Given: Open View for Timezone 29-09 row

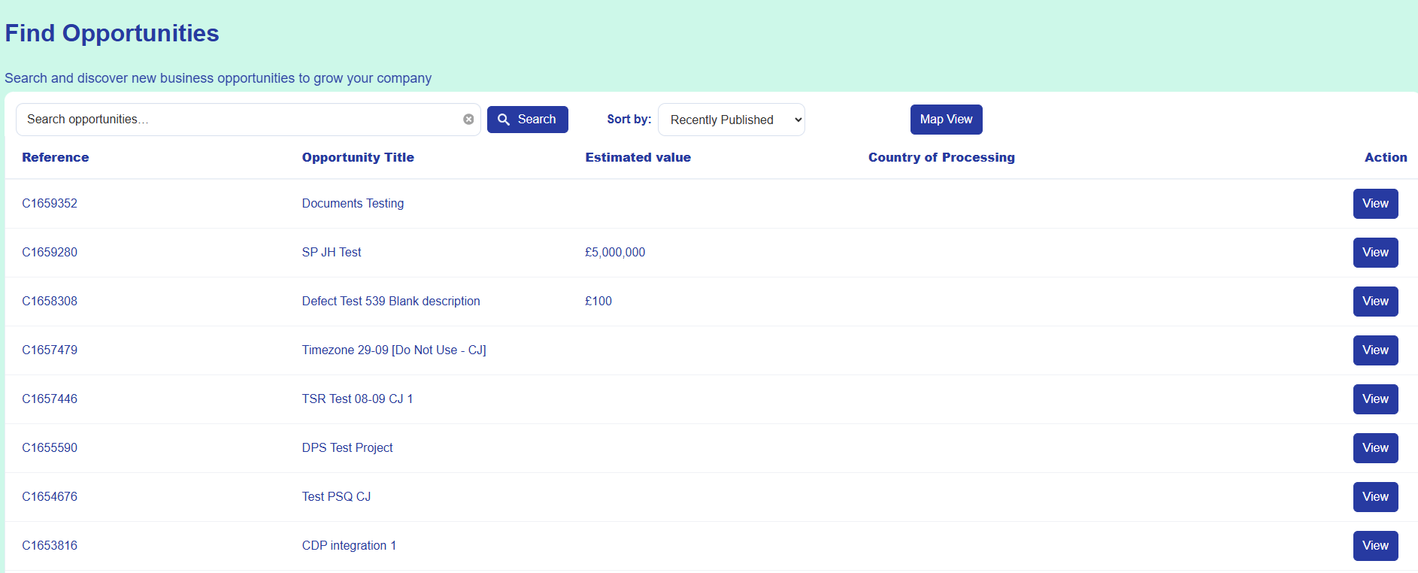Looking at the screenshot, I should tap(1375, 350).
